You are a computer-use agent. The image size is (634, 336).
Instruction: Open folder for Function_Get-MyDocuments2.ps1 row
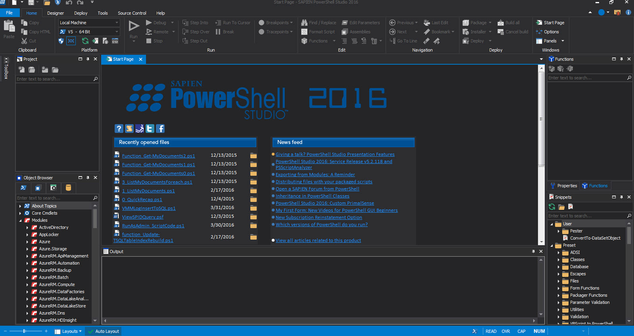(x=254, y=156)
